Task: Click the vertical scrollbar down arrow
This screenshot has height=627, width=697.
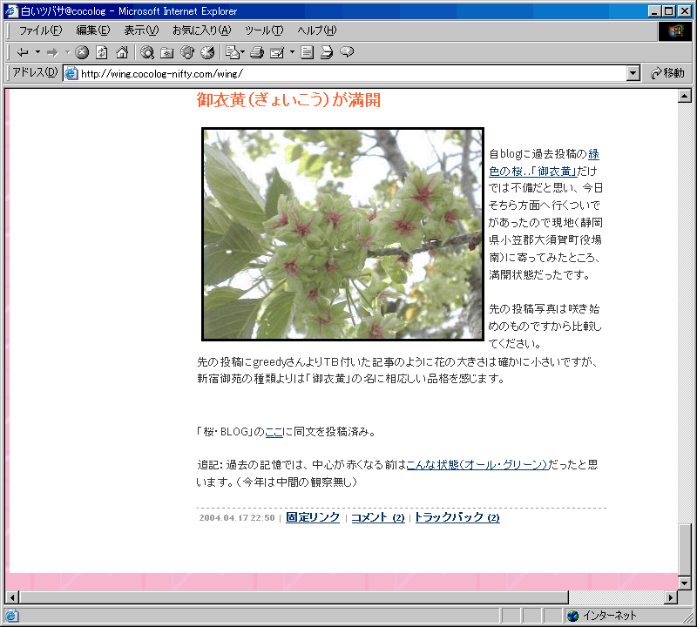Action: (685, 583)
